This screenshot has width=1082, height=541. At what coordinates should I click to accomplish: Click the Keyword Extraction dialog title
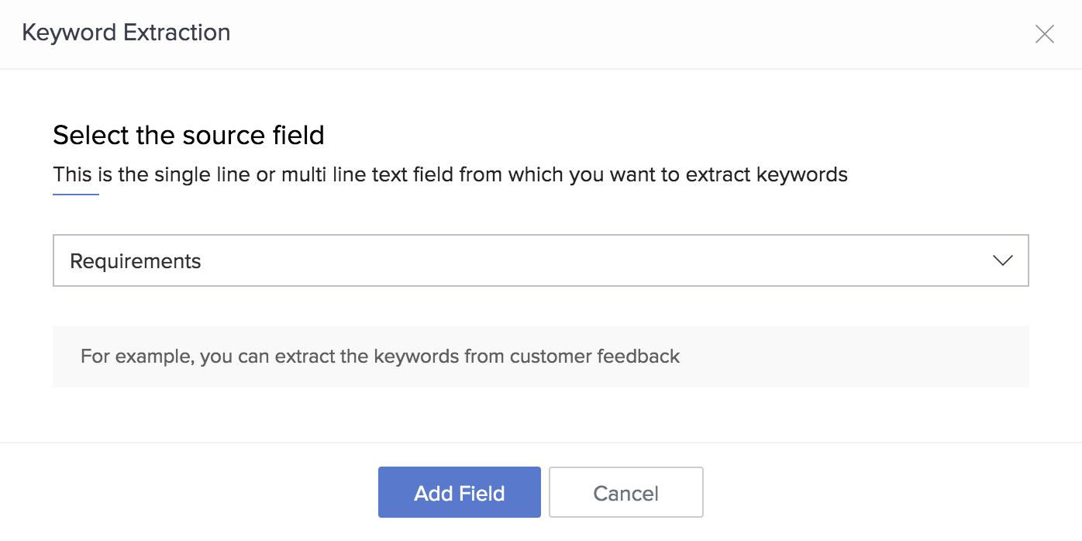click(x=126, y=33)
